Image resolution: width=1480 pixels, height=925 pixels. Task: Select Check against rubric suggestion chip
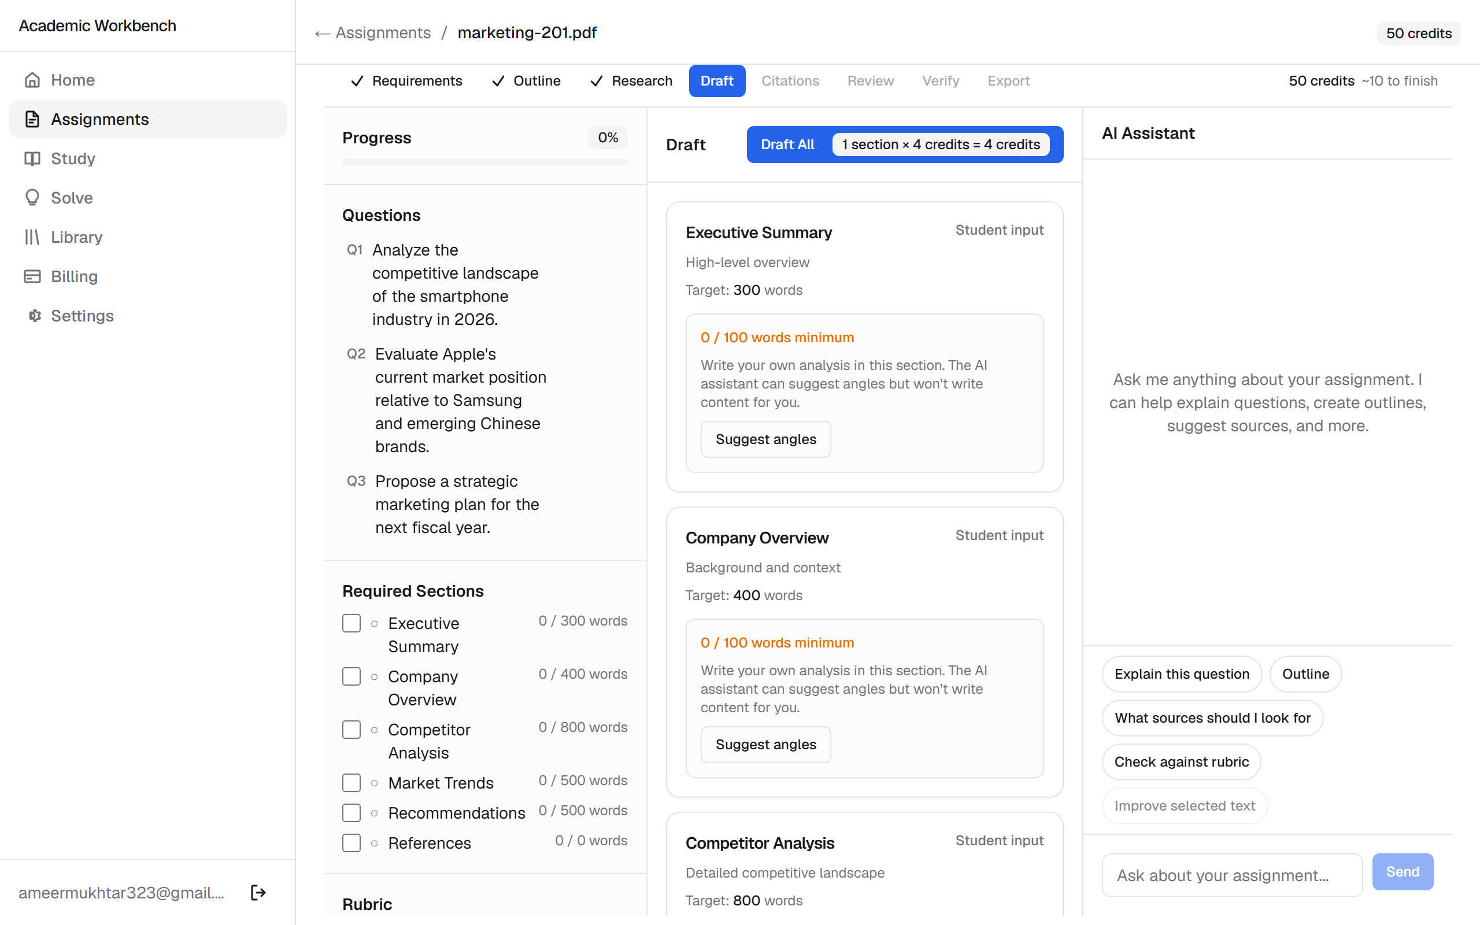click(1181, 761)
